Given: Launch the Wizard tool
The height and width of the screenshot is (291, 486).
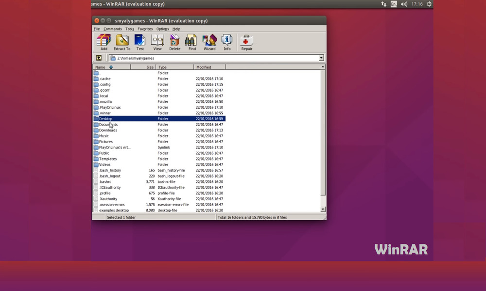Looking at the screenshot, I should 209,42.
